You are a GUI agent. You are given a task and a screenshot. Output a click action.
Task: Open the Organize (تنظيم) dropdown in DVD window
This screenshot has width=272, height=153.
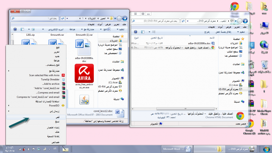[241, 32]
